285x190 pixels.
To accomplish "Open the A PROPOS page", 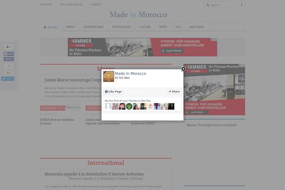I will coord(46,5).
